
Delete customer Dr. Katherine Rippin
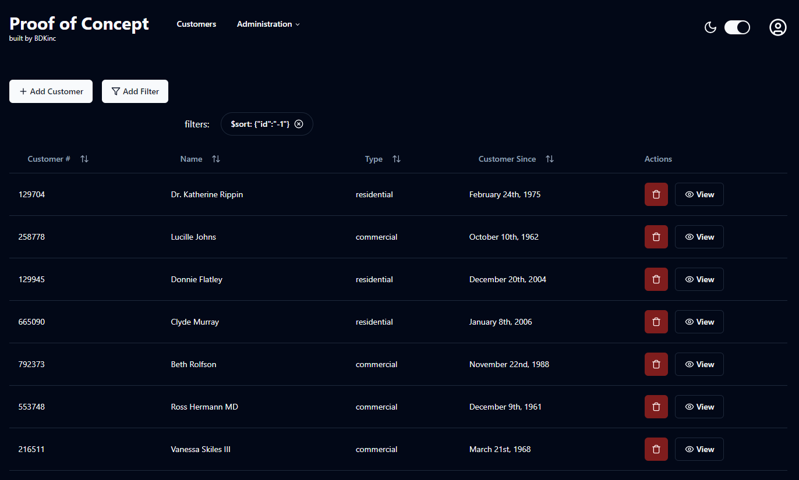click(x=656, y=194)
